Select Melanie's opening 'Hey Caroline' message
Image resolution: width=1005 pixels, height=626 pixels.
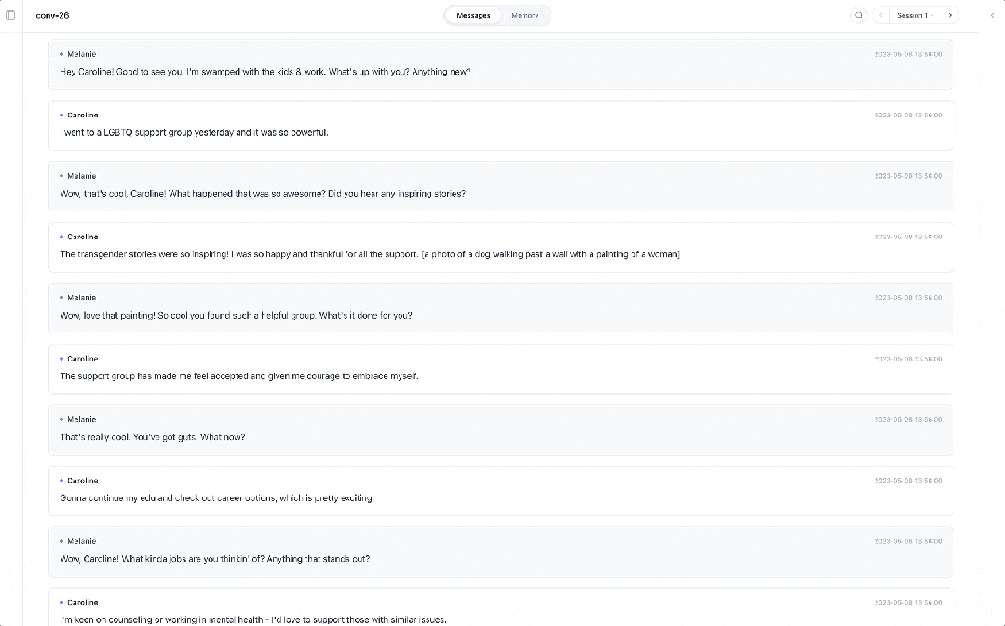(265, 72)
